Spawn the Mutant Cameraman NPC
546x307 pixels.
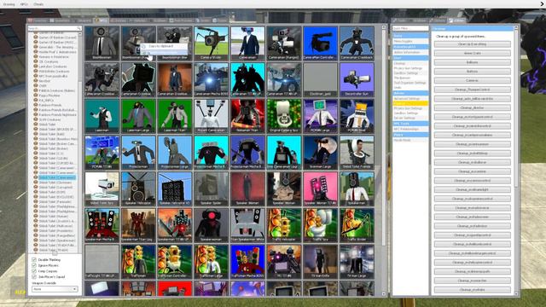tap(211, 116)
